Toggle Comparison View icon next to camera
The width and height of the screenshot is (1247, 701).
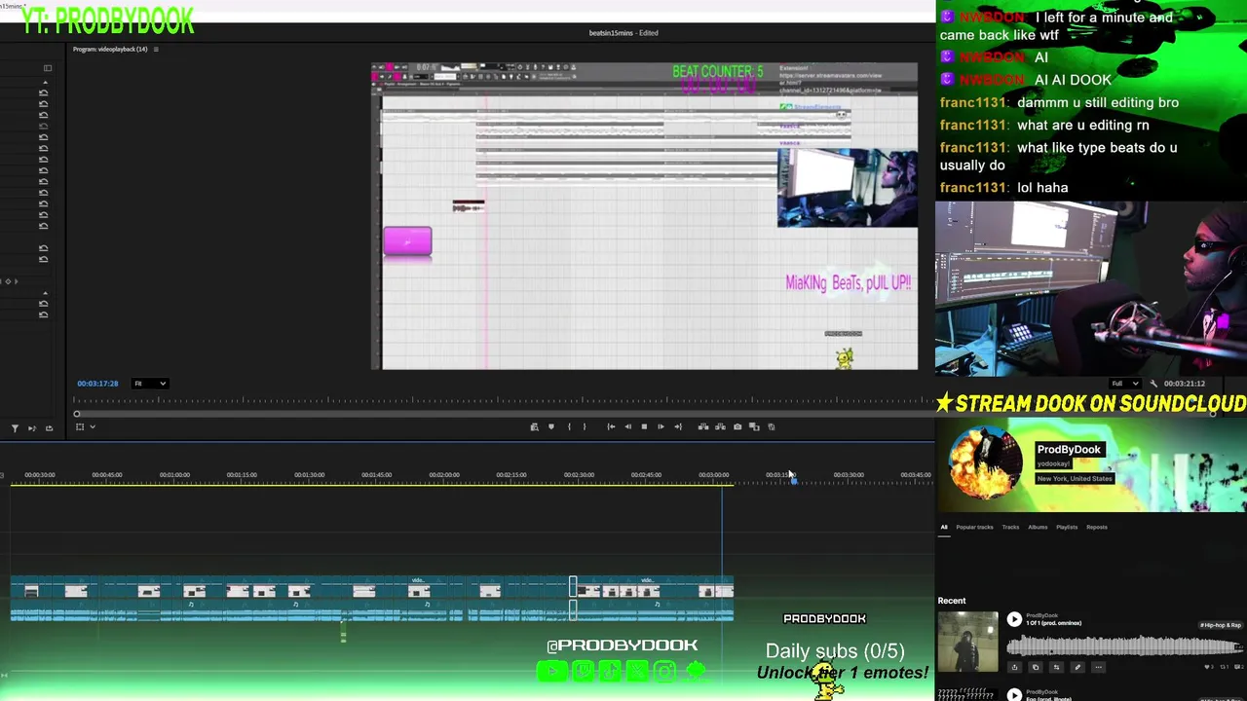[754, 426]
